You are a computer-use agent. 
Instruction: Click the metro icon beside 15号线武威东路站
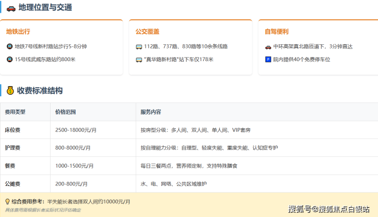[10, 60]
